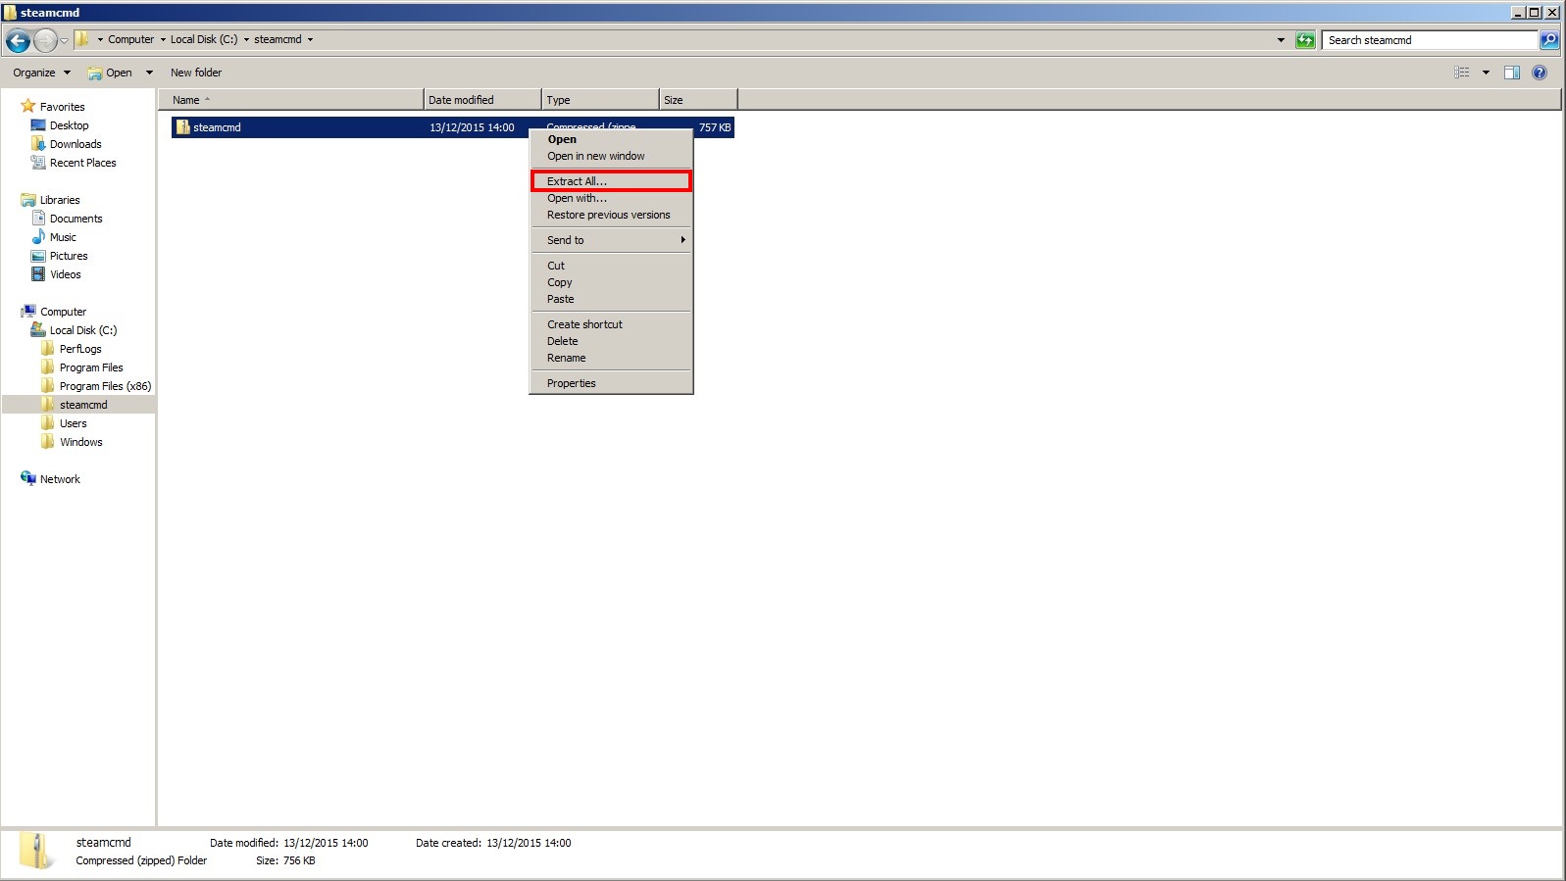1566x881 pixels.
Task: Choose Properties from the context menu
Action: click(x=612, y=383)
